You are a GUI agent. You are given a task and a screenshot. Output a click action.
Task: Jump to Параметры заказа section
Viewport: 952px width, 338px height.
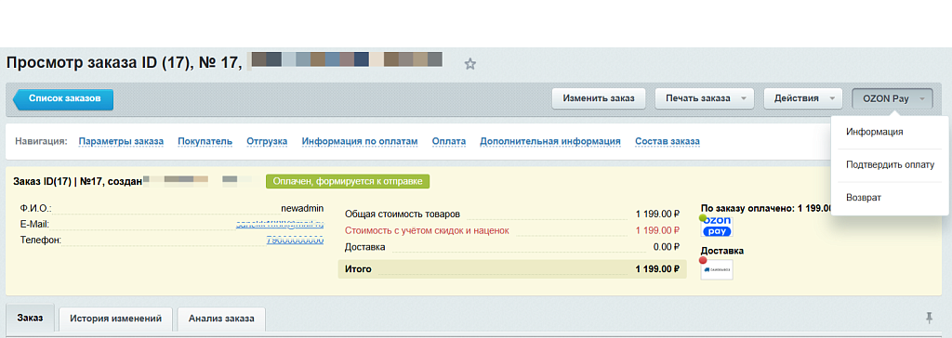coord(121,141)
